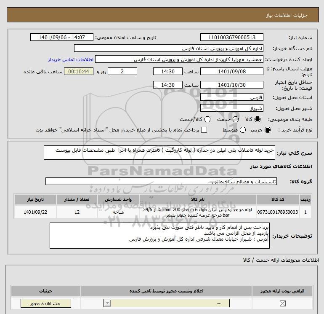Viewport: 324px width, 314px height.
Task: Click the countdown timer 00:10:44
Action: click(79, 71)
